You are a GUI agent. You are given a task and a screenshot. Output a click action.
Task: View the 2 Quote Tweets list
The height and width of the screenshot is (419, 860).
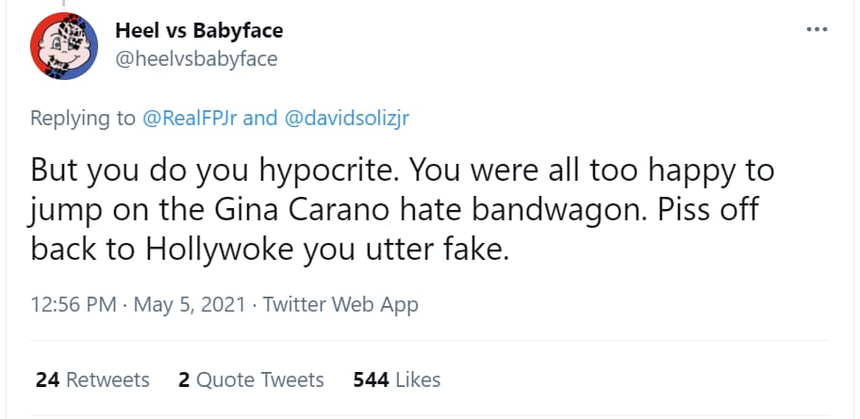click(251, 379)
